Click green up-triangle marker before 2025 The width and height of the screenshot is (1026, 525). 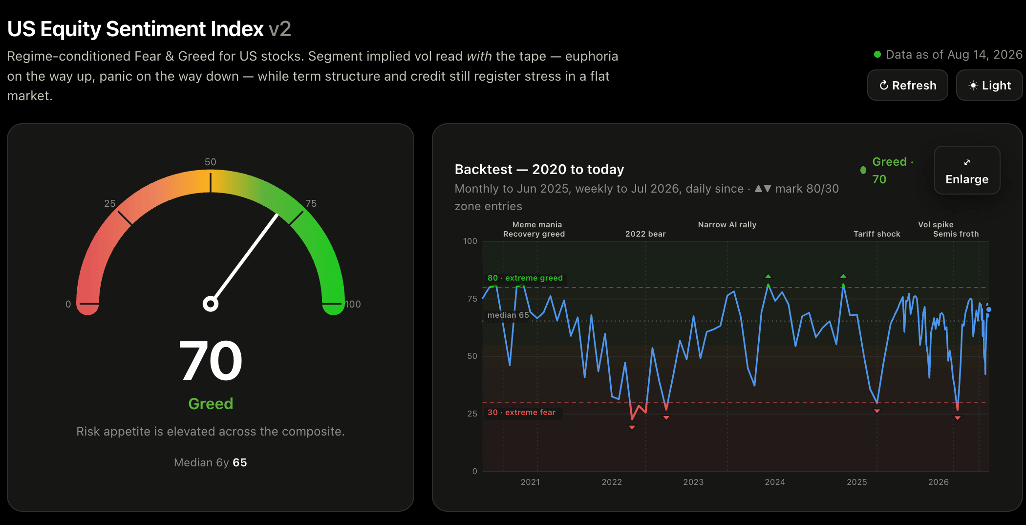coord(843,276)
